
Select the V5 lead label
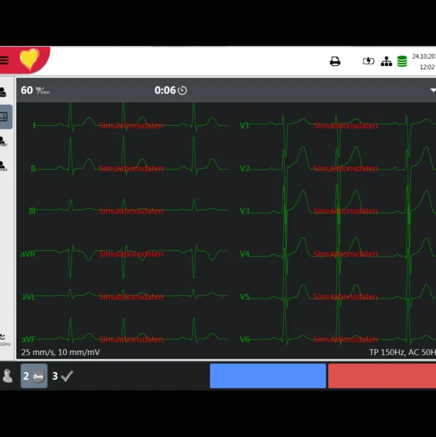click(x=244, y=297)
